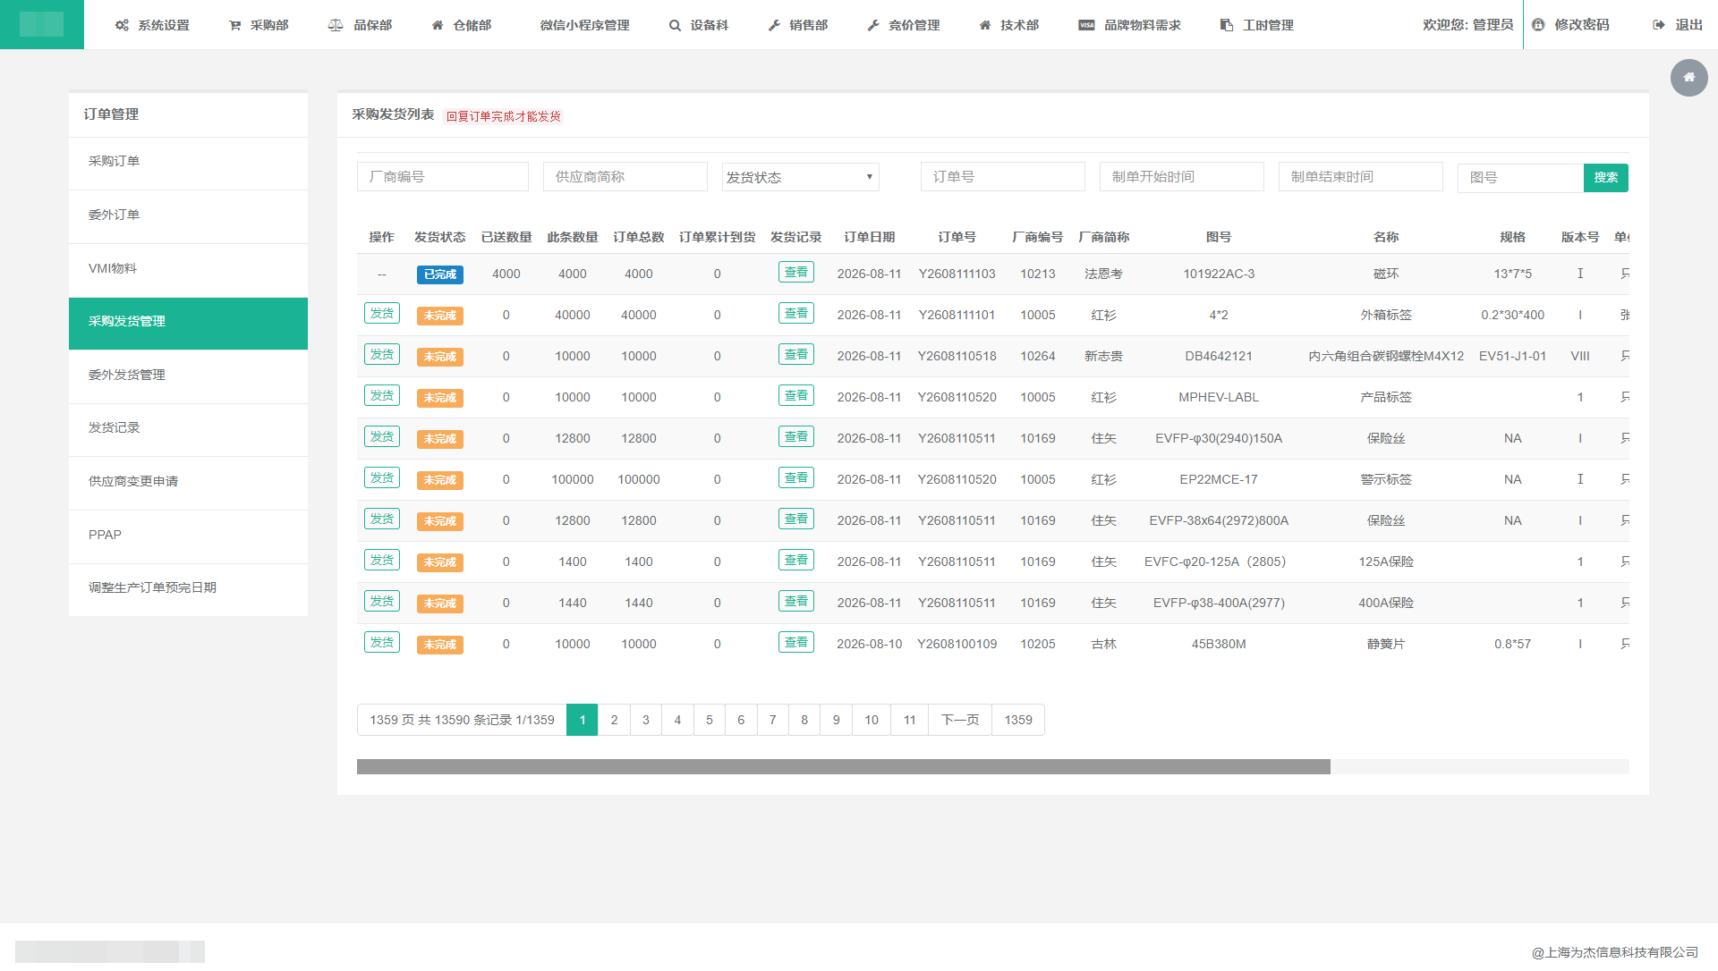Open 委外发货管理 sidebar item
Viewport: 1718px width, 971px height.
pyautogui.click(x=188, y=376)
